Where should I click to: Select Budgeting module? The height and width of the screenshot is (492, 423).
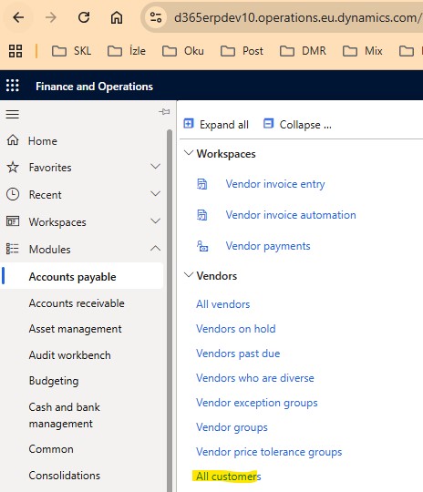click(x=54, y=381)
